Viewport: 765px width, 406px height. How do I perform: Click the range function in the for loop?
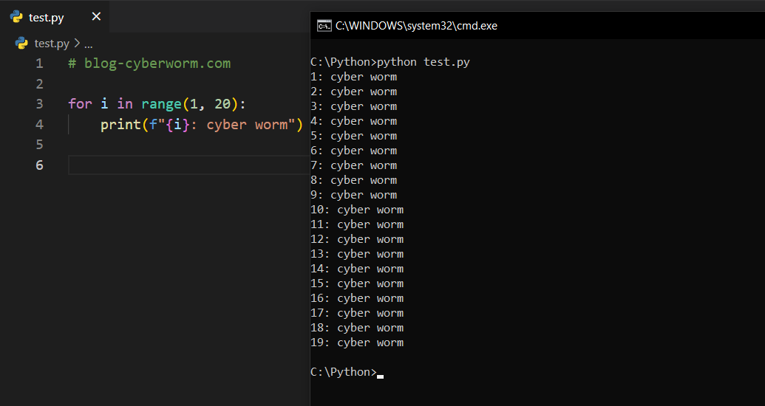pyautogui.click(x=160, y=104)
